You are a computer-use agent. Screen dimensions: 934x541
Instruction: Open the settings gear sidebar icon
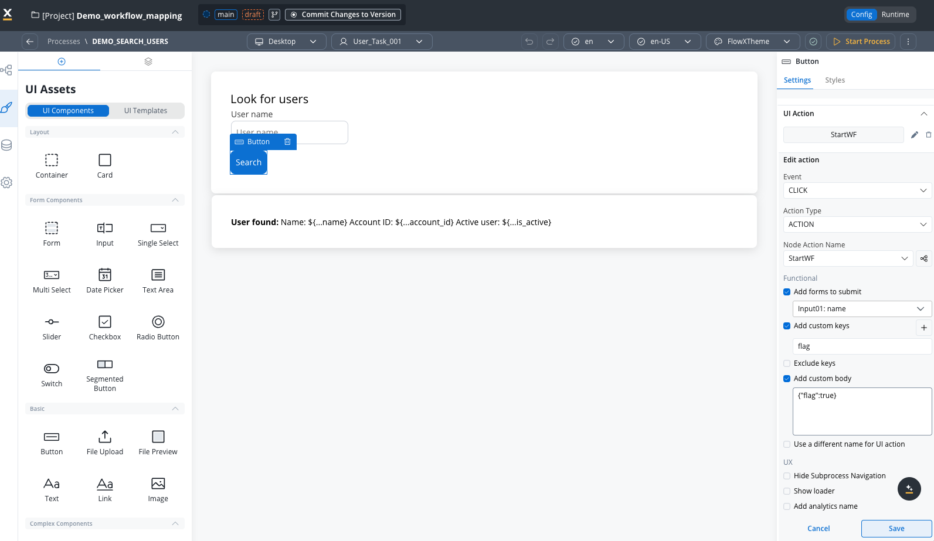[6, 183]
